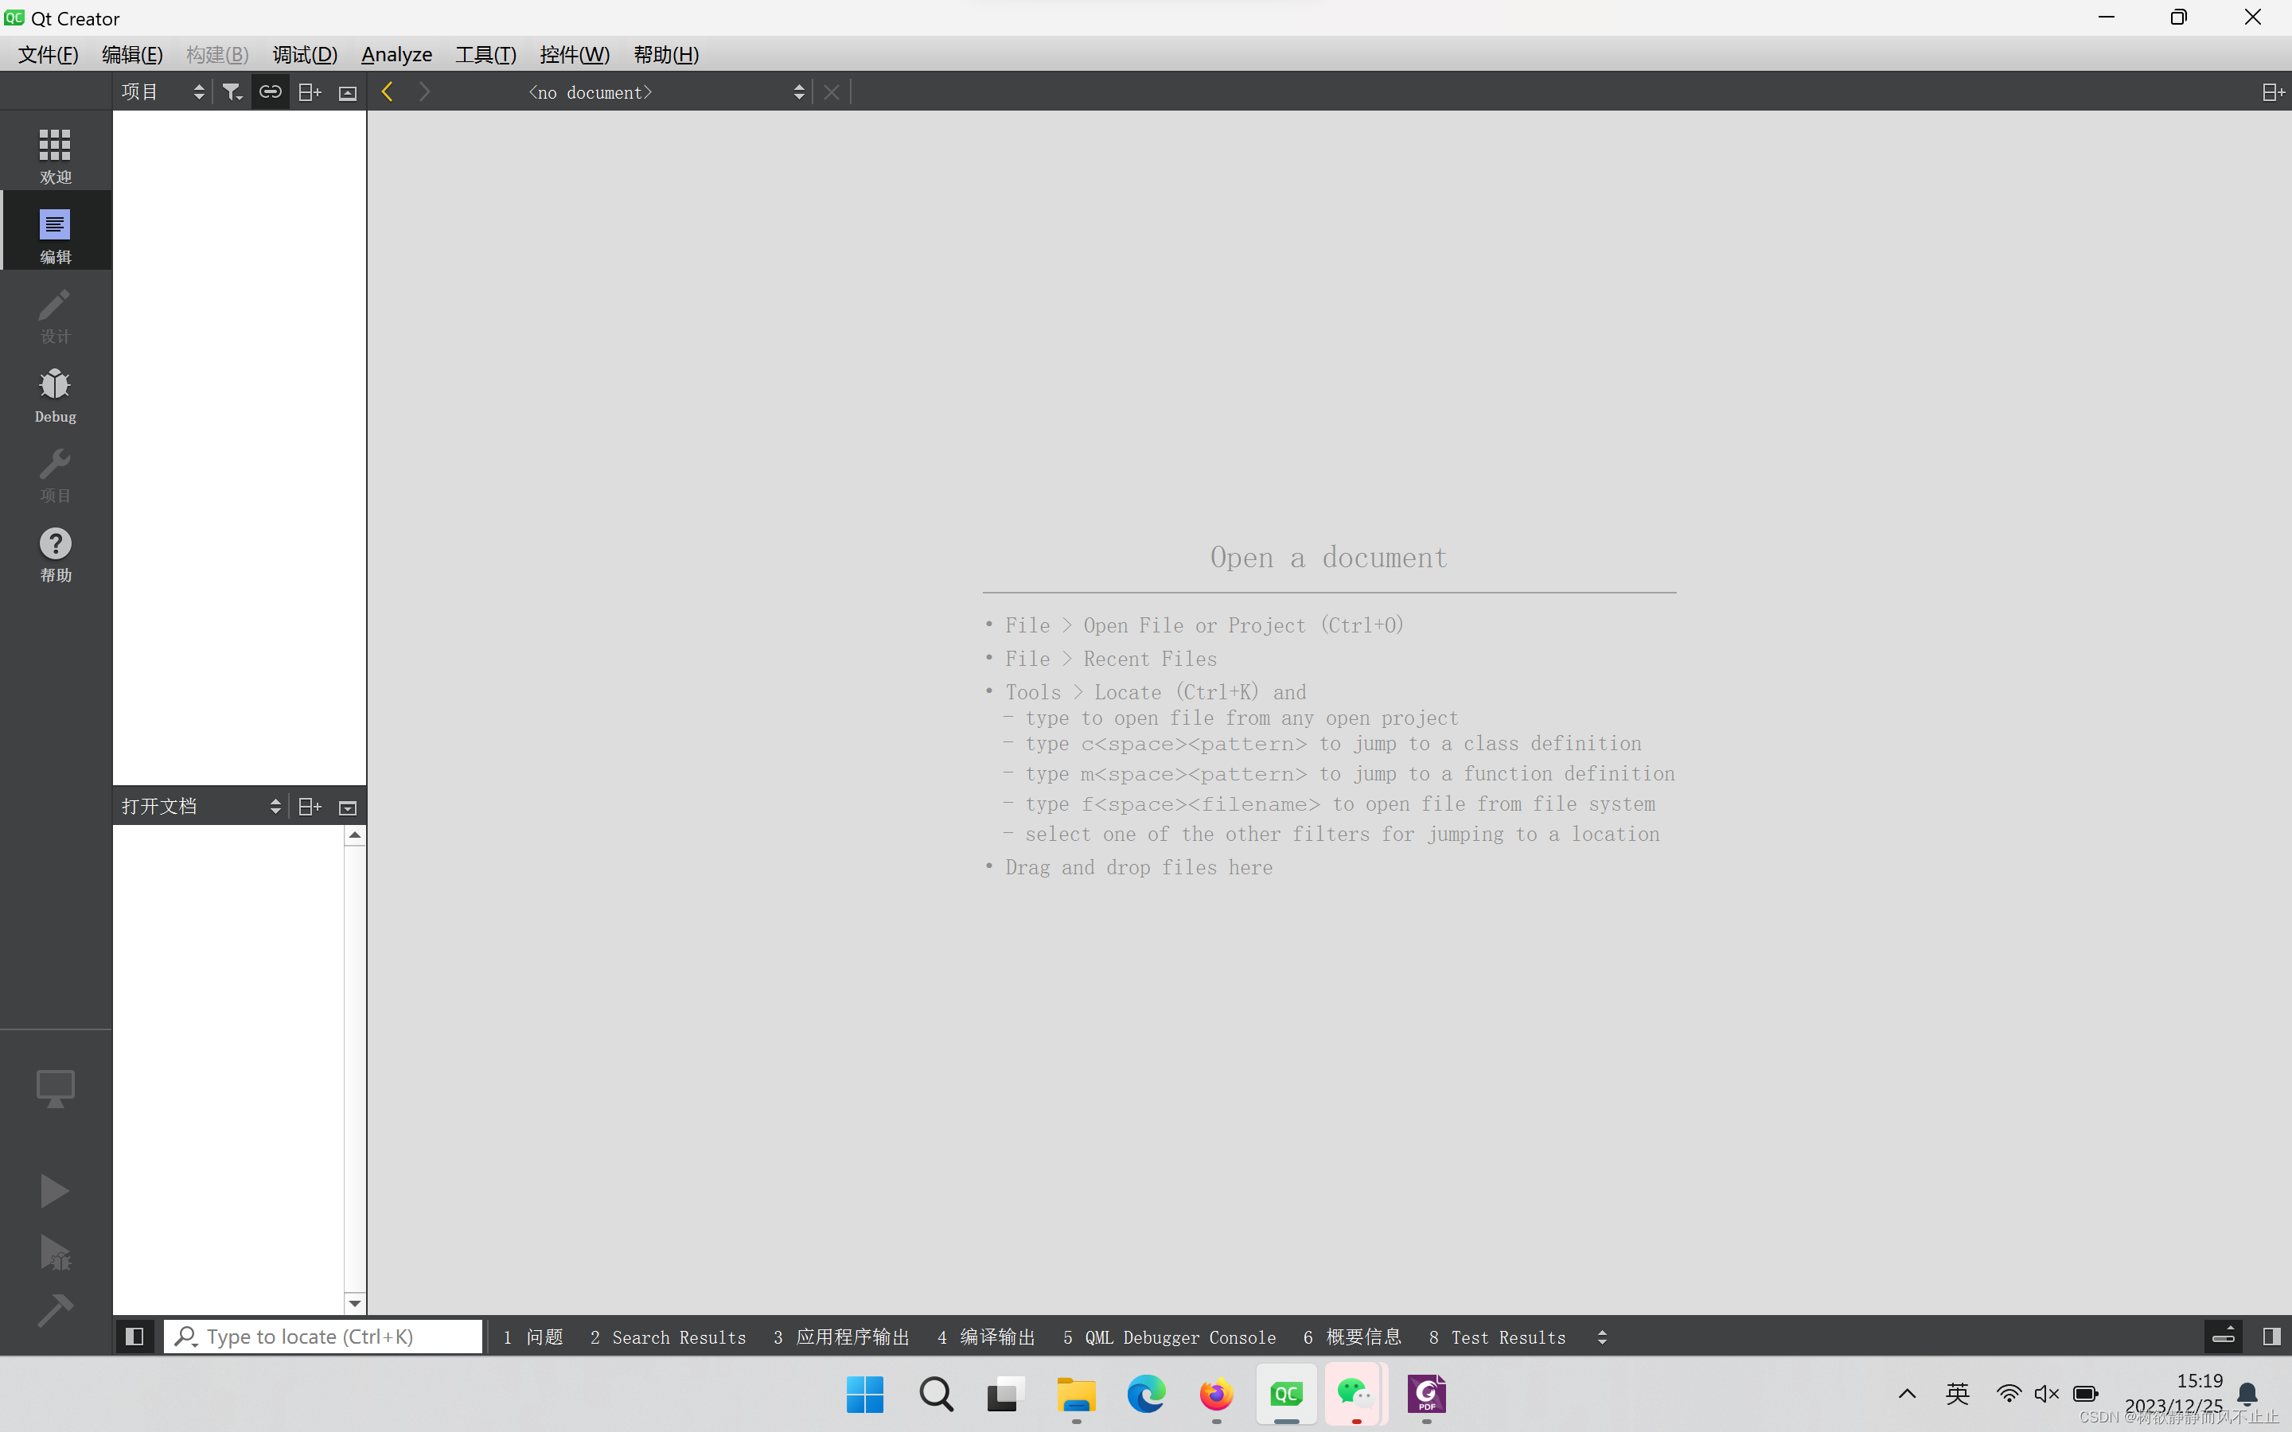Open the 欢迎 (Welcome) mode in sidebar

click(54, 151)
